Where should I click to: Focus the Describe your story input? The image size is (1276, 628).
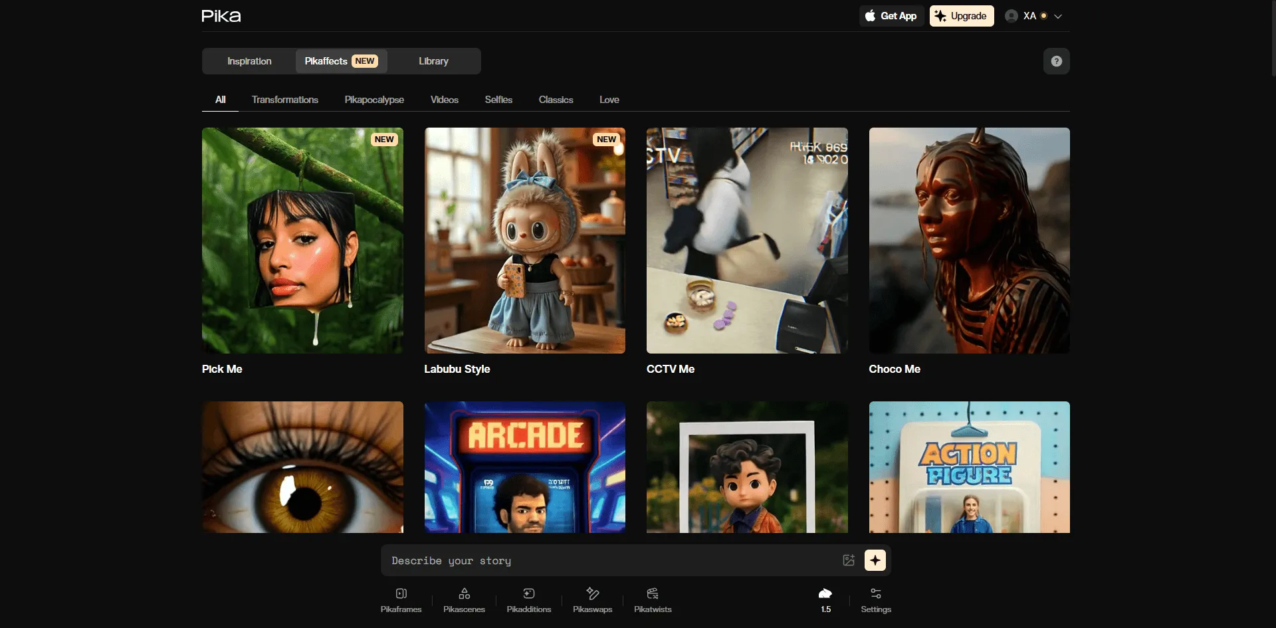click(611, 561)
